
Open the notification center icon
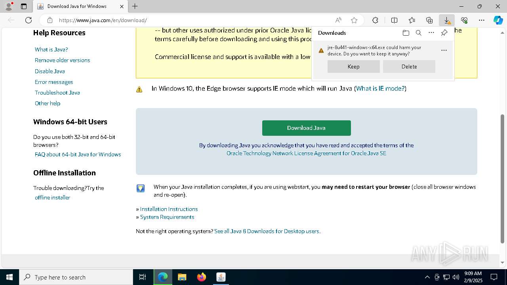pos(494,277)
